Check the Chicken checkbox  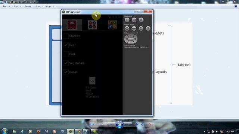tap(66, 36)
